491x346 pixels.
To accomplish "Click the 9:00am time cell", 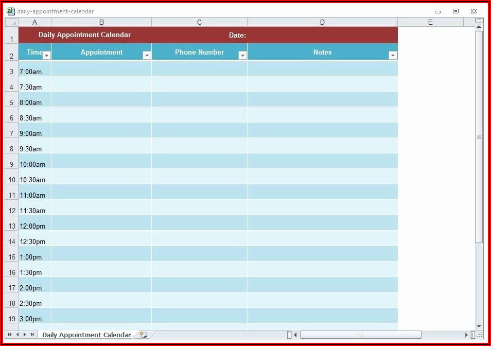I will pos(34,133).
